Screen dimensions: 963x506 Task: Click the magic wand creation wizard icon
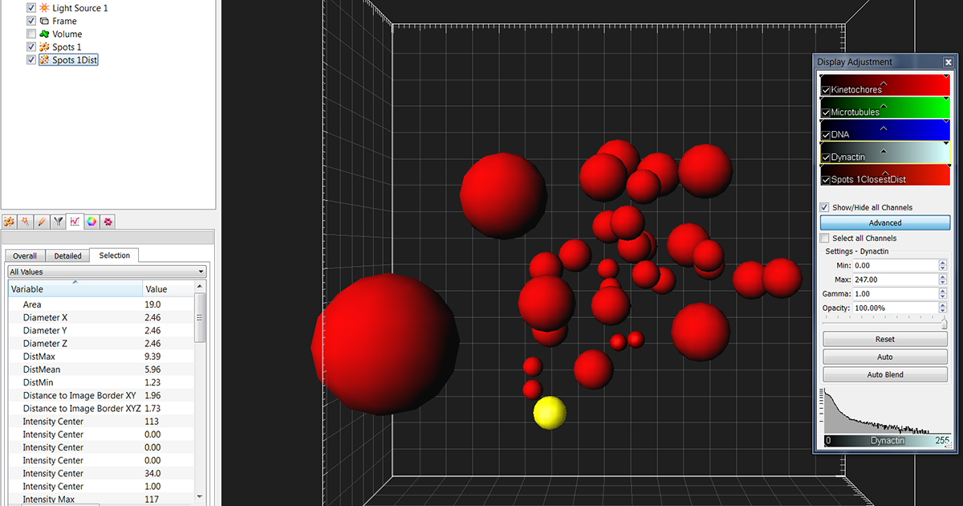point(26,221)
